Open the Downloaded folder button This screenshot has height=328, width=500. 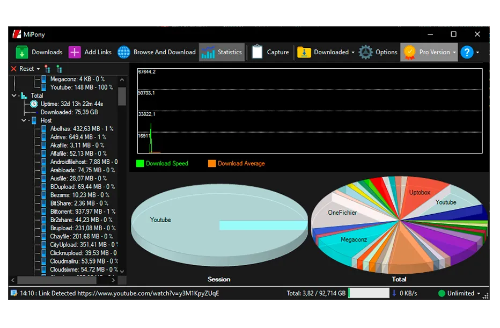click(323, 52)
